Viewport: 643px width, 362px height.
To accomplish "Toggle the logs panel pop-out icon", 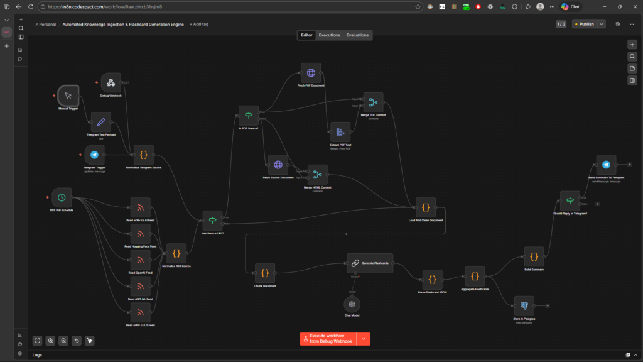I will coord(629,355).
